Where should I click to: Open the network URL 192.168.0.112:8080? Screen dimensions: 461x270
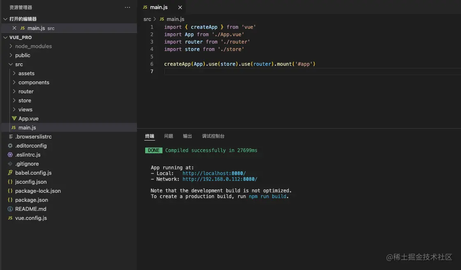click(220, 179)
